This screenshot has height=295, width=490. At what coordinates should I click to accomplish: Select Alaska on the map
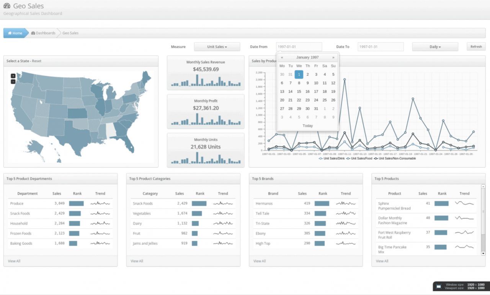pos(36,147)
